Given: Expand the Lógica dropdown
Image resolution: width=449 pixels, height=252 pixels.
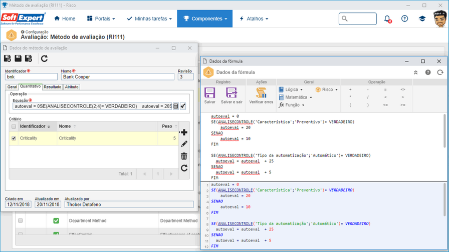Looking at the screenshot, I should [291, 89].
